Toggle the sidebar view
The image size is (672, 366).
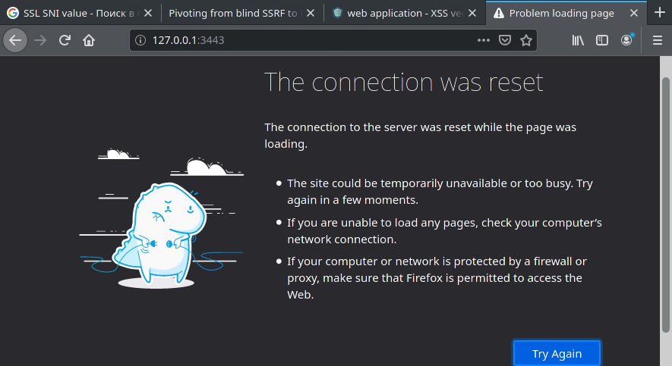point(601,40)
